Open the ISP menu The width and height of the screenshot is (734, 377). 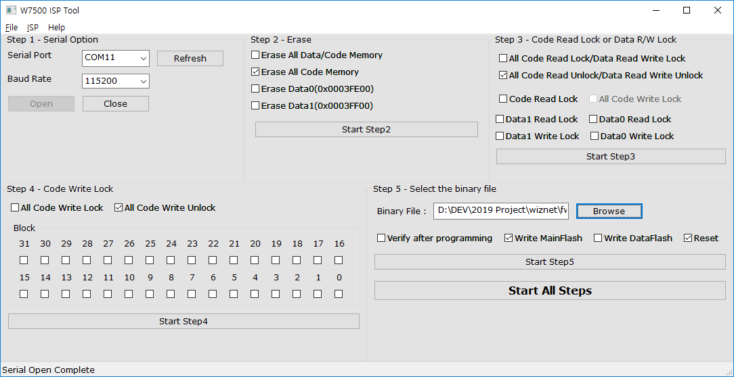(33, 27)
